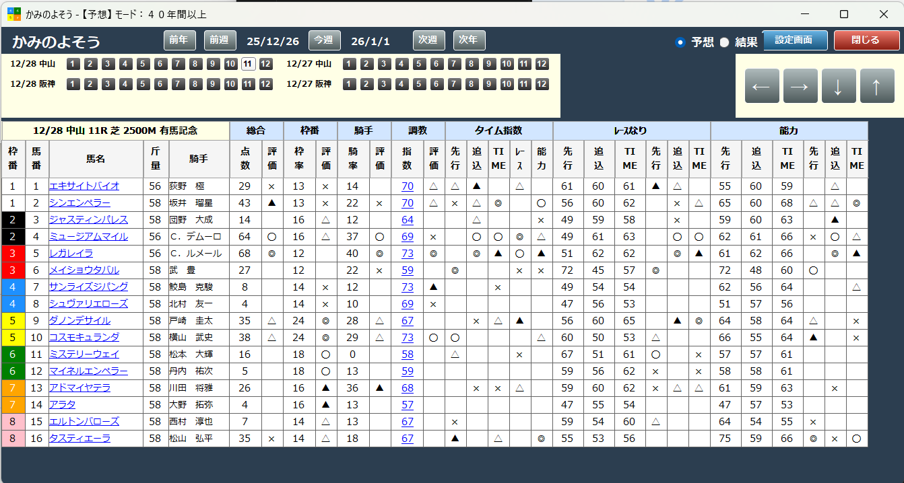Select race 11 for 12/27 中山

click(x=524, y=65)
